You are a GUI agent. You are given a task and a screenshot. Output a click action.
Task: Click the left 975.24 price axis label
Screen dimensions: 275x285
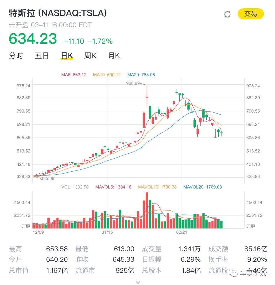tap(24, 86)
